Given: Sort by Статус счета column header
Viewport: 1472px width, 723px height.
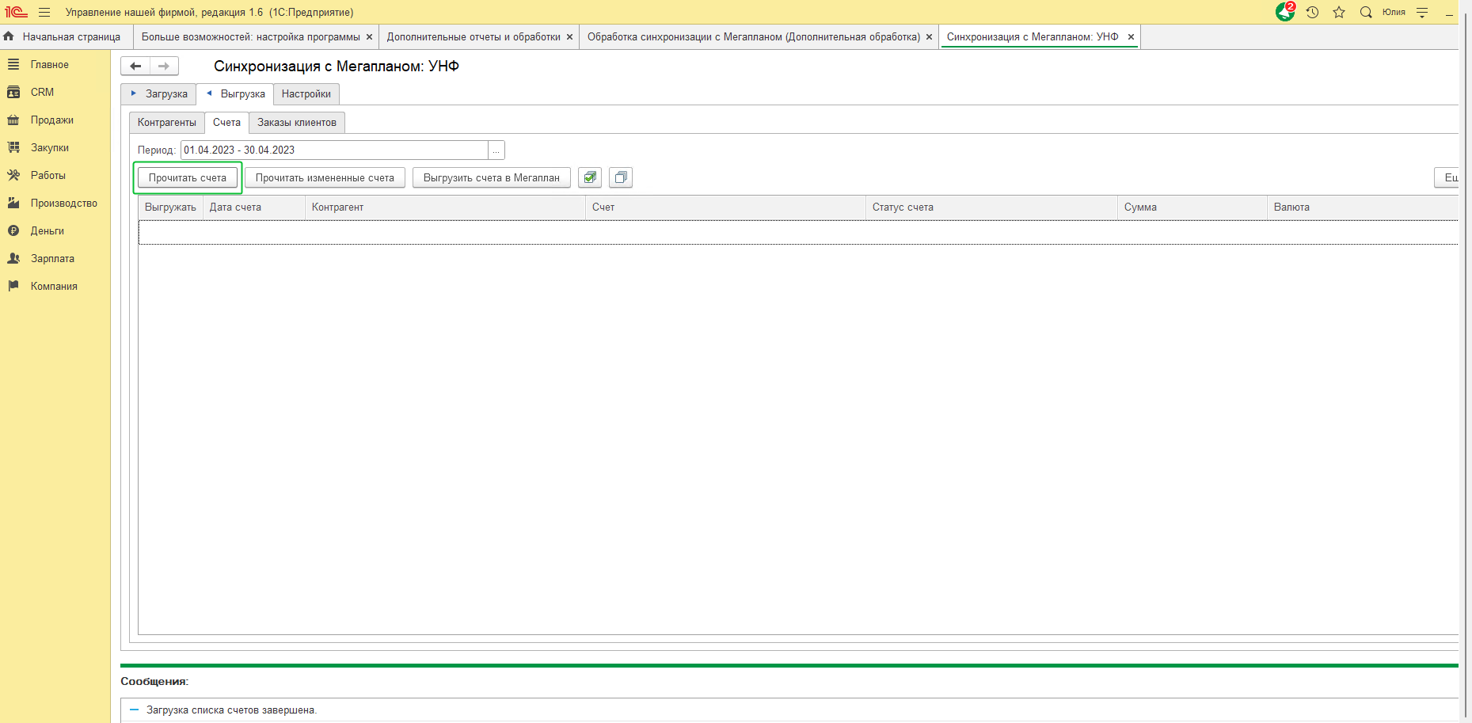Looking at the screenshot, I should coord(991,207).
